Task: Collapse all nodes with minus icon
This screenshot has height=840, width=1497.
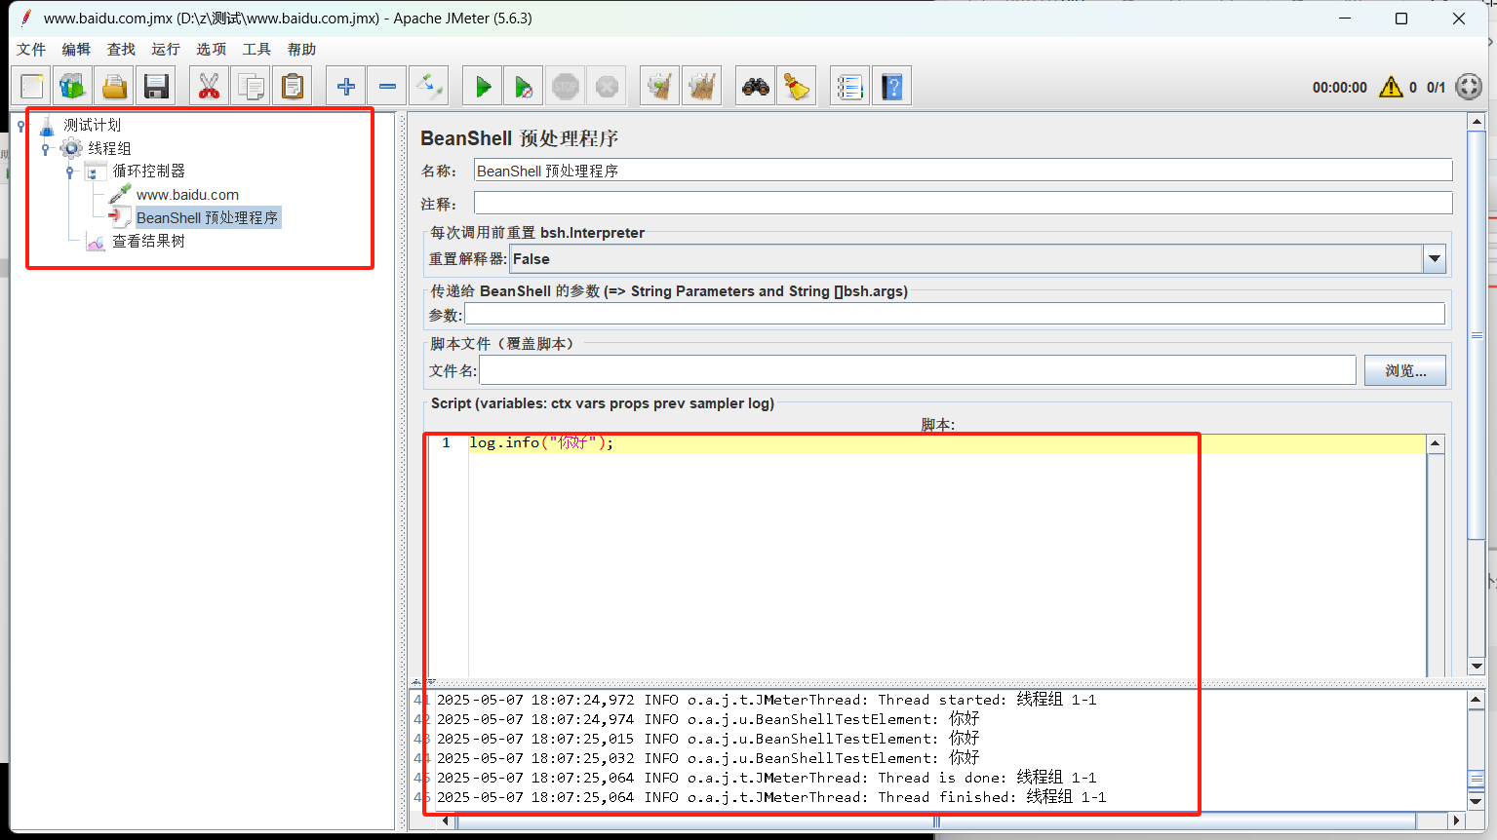Action: [387, 87]
